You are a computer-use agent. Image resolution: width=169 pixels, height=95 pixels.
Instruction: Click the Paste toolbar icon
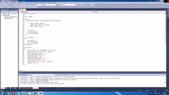click(18, 5)
